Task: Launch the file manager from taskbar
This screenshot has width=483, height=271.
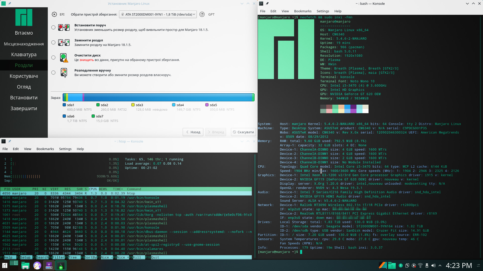Action: click(x=25, y=265)
